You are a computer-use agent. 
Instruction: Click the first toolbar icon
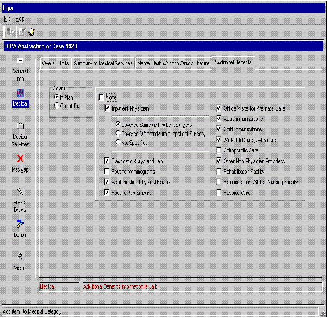[10, 32]
